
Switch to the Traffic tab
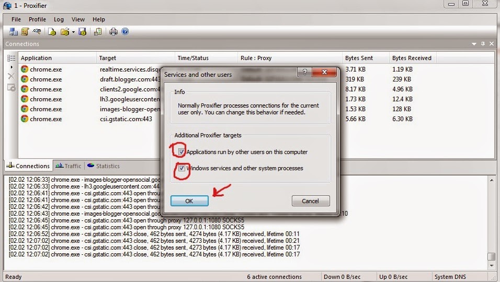pos(68,166)
